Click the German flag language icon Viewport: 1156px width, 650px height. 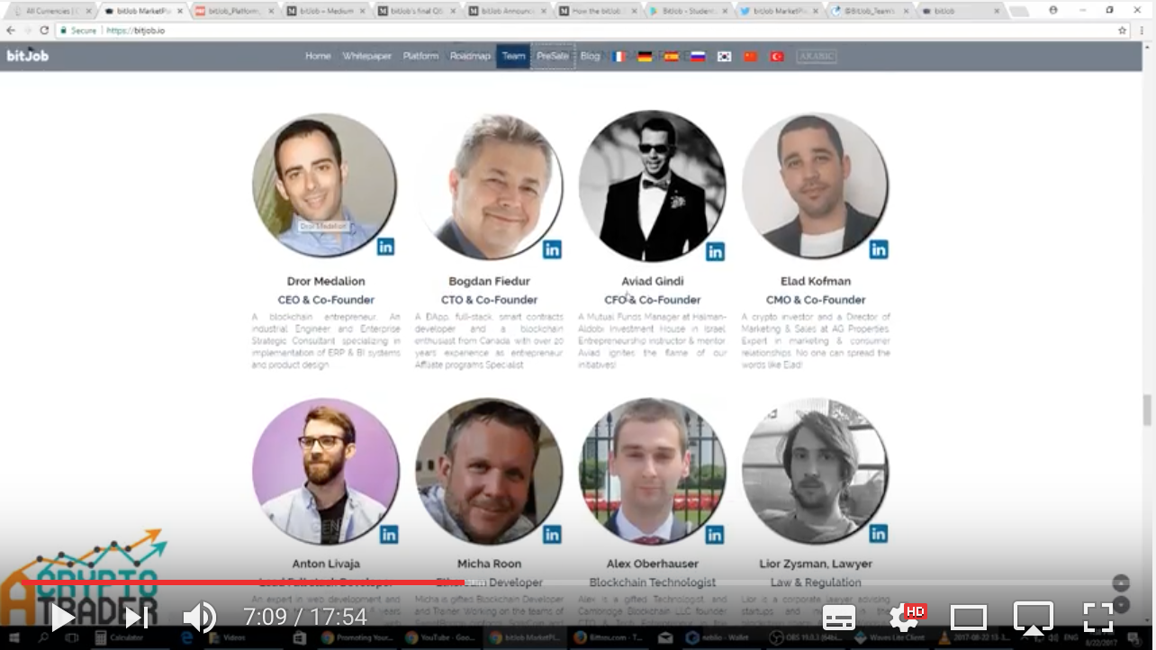(645, 56)
